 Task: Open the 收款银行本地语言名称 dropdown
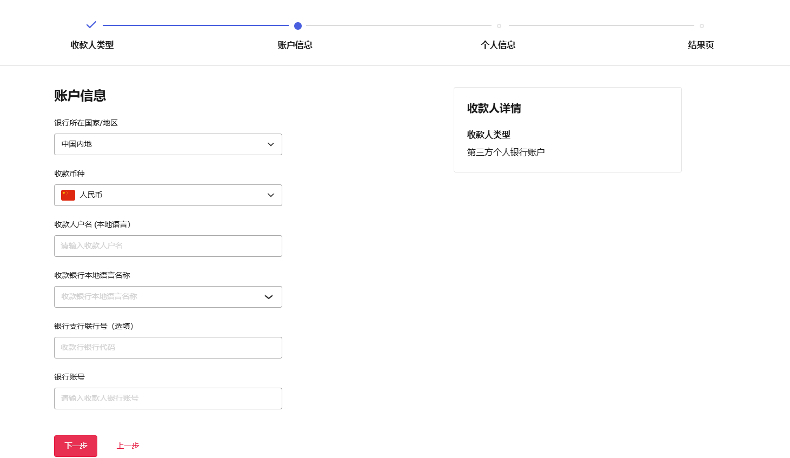162,297
